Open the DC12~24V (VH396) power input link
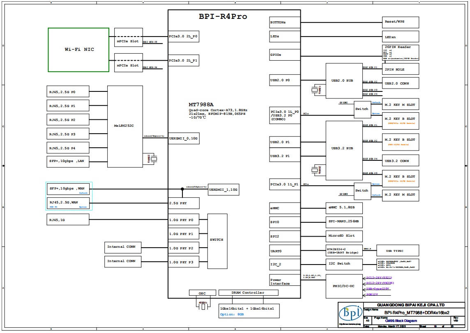The width and height of the screenshot is (470, 333). pyautogui.click(x=380, y=283)
